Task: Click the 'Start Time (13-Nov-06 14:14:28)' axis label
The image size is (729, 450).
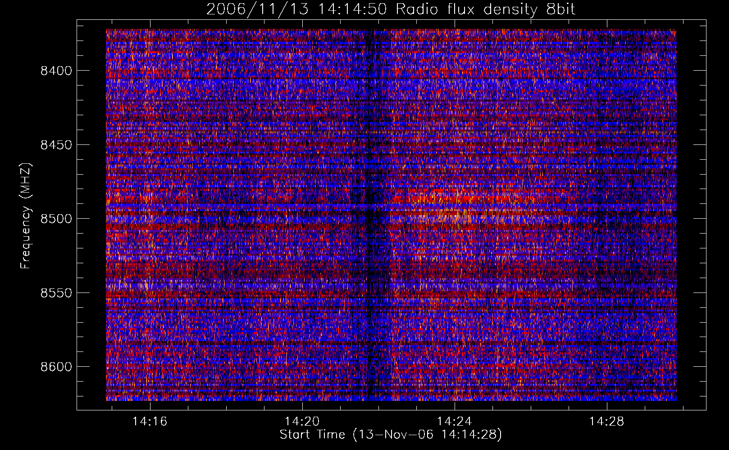Action: coord(391,435)
